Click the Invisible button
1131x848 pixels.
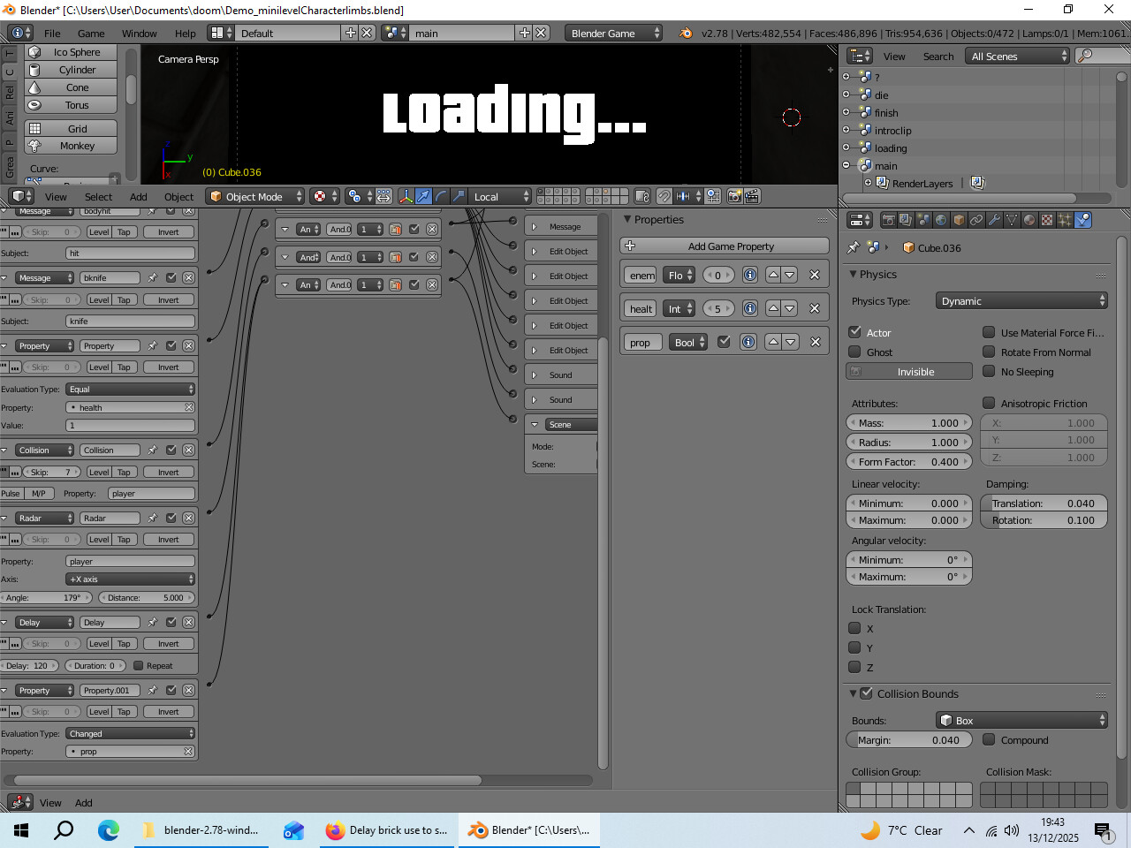click(x=909, y=372)
